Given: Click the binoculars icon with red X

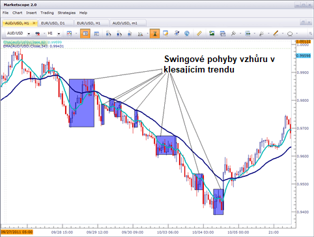Looking at the screenshot, I should tap(38, 33).
